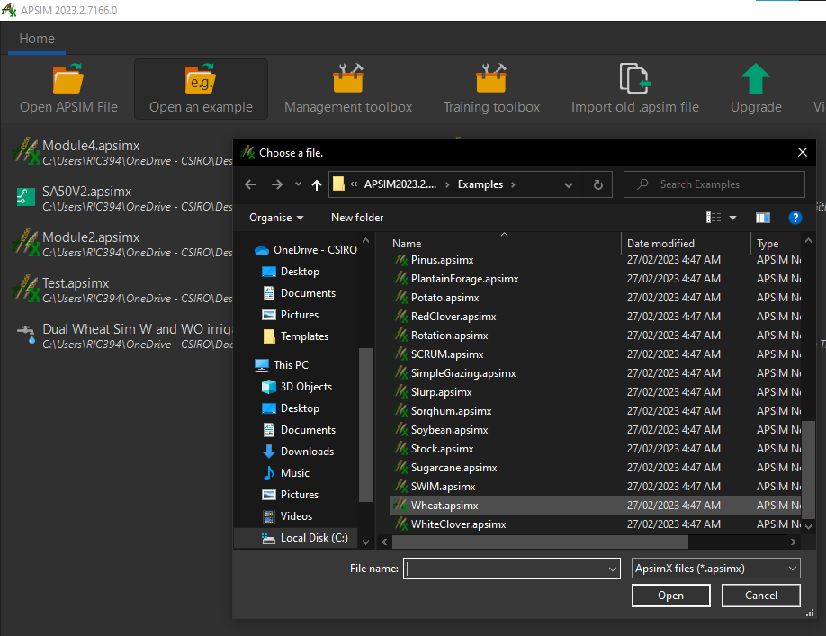Screen dimensions: 826x636
Task: Cancel the Choose a file dialog
Action: [760, 596]
